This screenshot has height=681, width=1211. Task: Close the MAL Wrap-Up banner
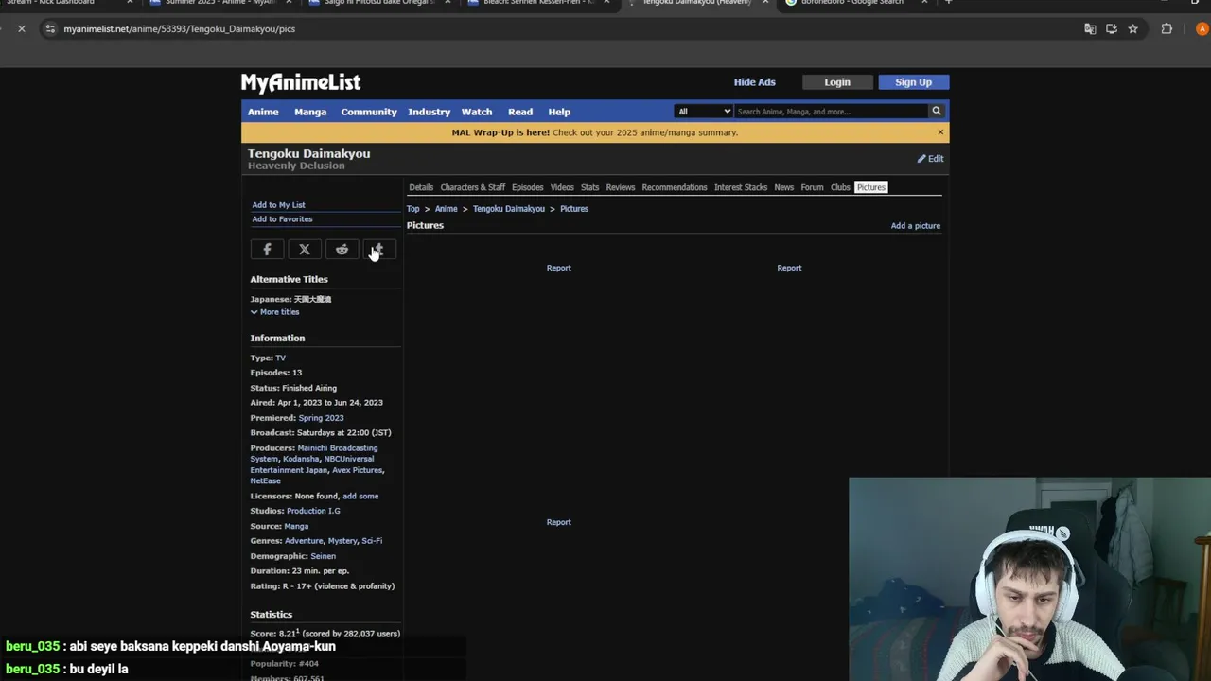[940, 132]
